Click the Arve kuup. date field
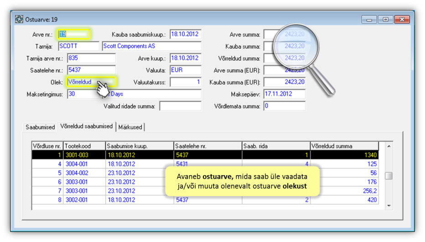The width and height of the screenshot is (425, 242). pyautogui.click(x=186, y=58)
